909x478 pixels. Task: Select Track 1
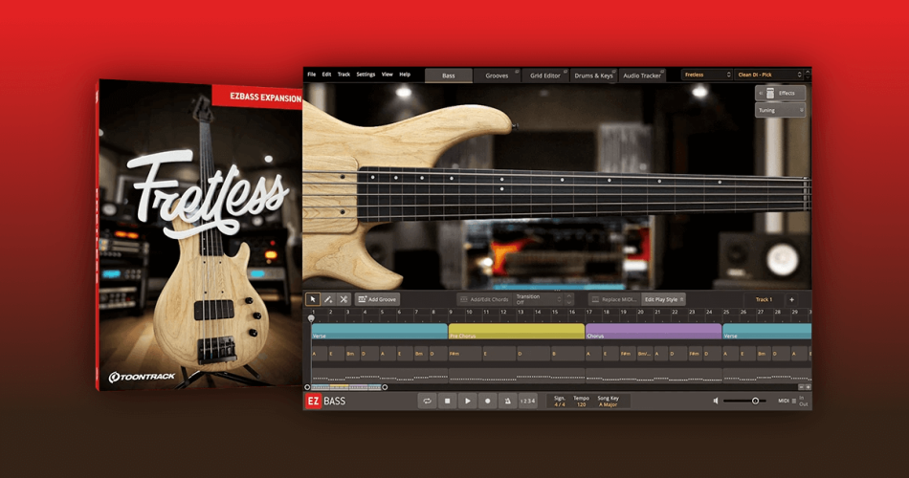point(764,299)
